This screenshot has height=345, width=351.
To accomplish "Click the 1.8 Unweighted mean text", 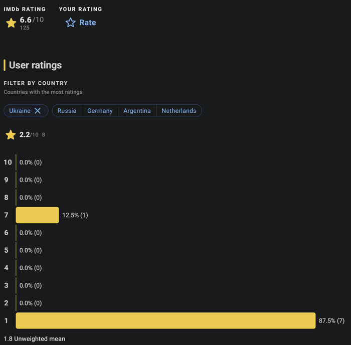I will tap(34, 338).
